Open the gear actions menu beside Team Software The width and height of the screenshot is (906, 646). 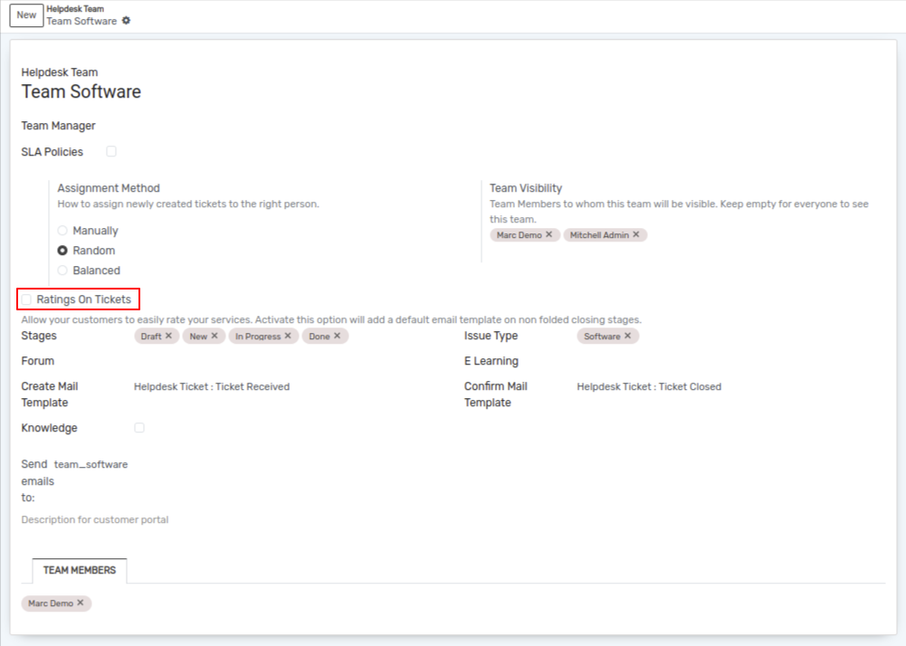(126, 21)
